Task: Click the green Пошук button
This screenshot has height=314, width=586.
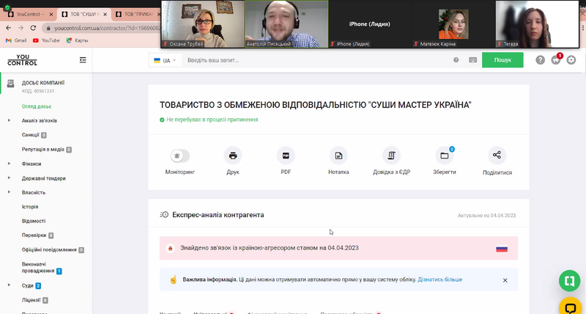Action: 502,60
